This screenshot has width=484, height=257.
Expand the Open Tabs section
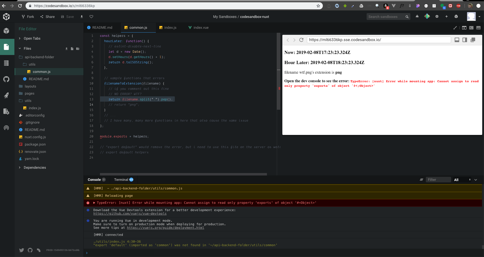coord(32,38)
